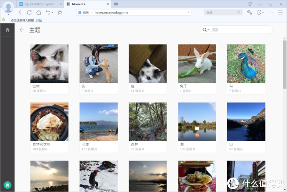Image resolution: width=287 pixels, height=192 pixels.
Task: Go back using the arrow beside 主题
Action: click(22, 30)
